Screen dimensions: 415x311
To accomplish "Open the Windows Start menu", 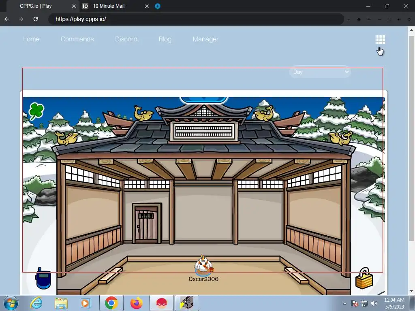I will pyautogui.click(x=11, y=303).
